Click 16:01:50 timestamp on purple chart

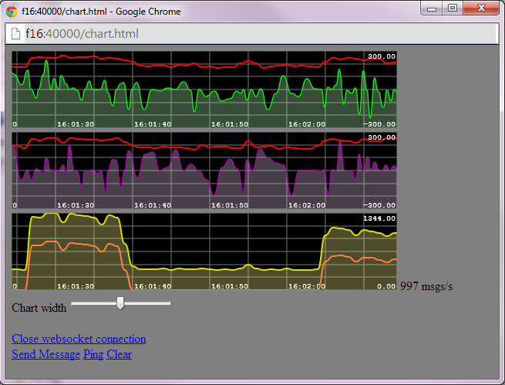230,205
